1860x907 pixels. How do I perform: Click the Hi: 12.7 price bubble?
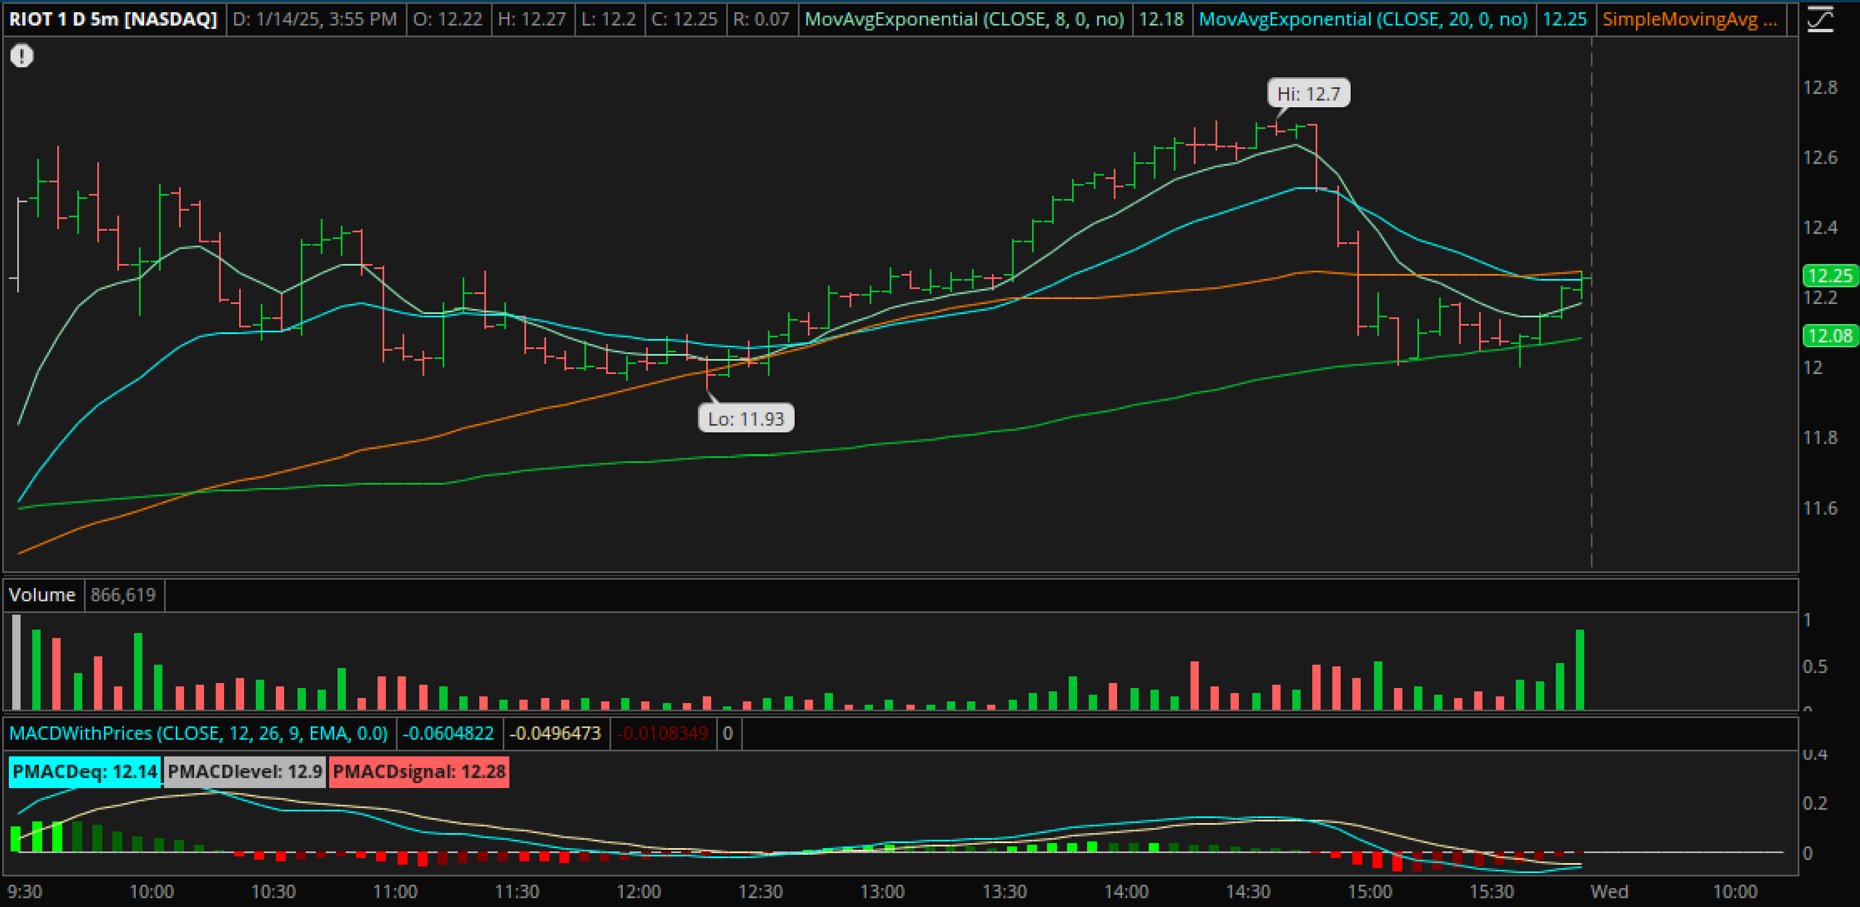1308,94
